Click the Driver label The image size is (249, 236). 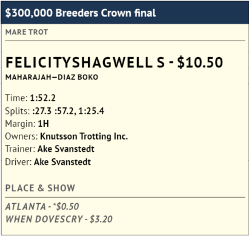click(x=18, y=162)
